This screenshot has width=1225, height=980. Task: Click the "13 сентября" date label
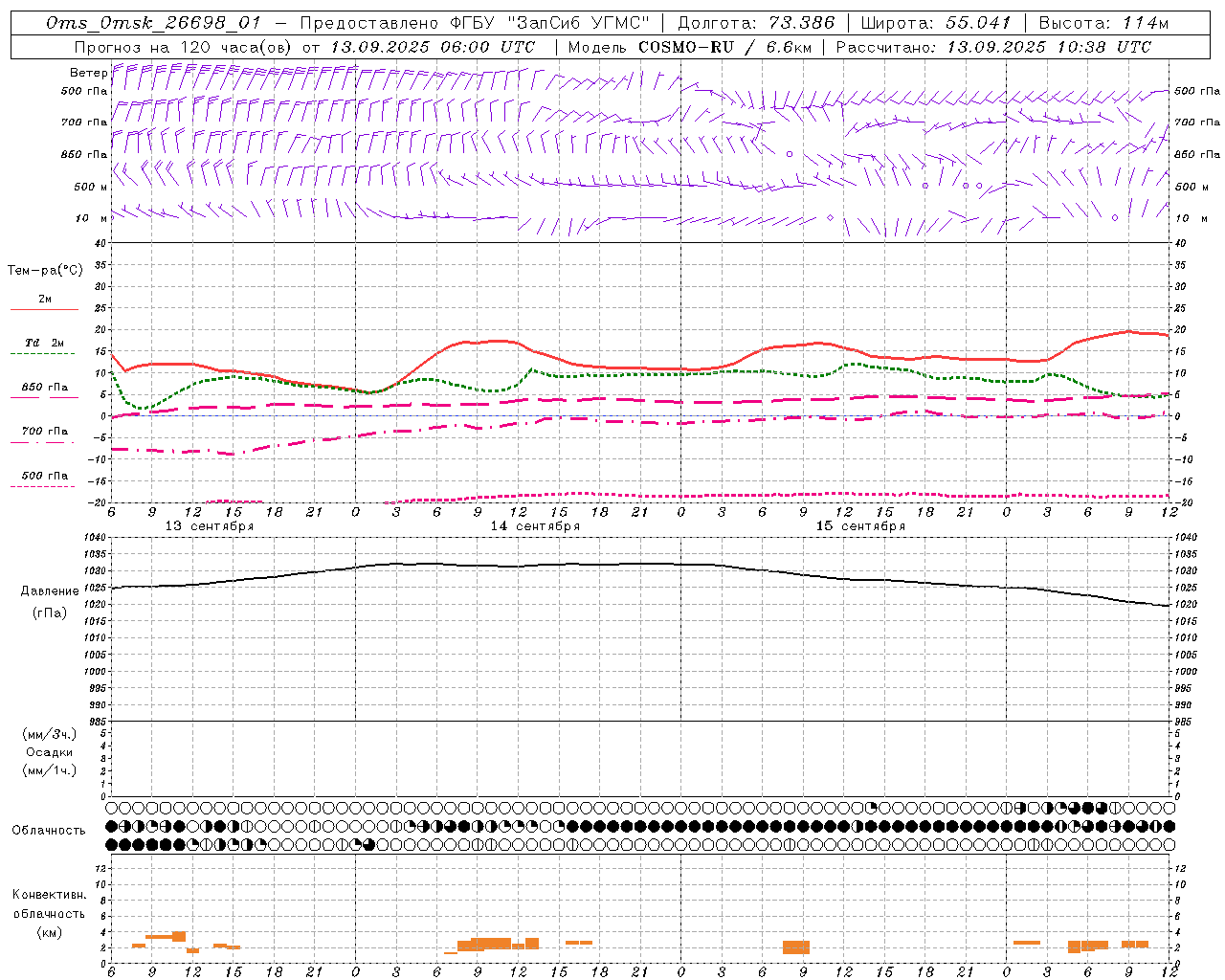210,526
